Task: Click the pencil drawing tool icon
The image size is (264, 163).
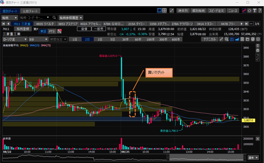Action: [221, 39]
